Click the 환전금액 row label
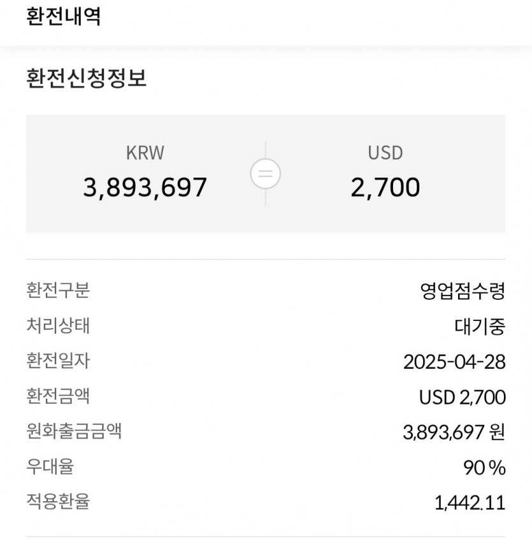Viewport: 532px width, 540px height. click(58, 396)
